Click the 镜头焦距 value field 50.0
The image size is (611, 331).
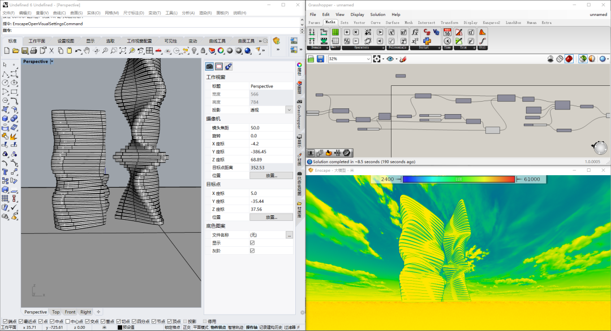point(271,128)
